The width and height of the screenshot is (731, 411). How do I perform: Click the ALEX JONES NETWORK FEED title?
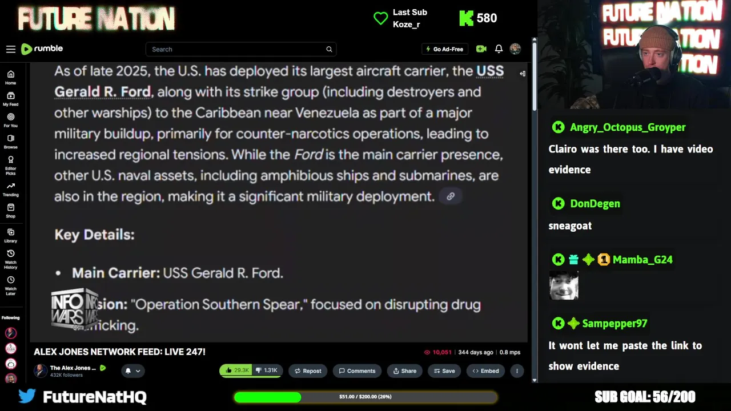119,352
